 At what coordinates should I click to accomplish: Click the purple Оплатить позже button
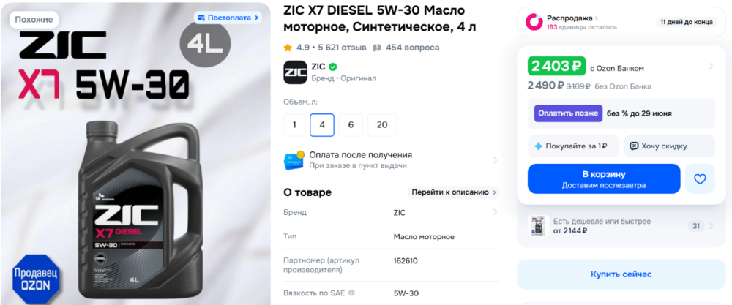click(x=568, y=113)
